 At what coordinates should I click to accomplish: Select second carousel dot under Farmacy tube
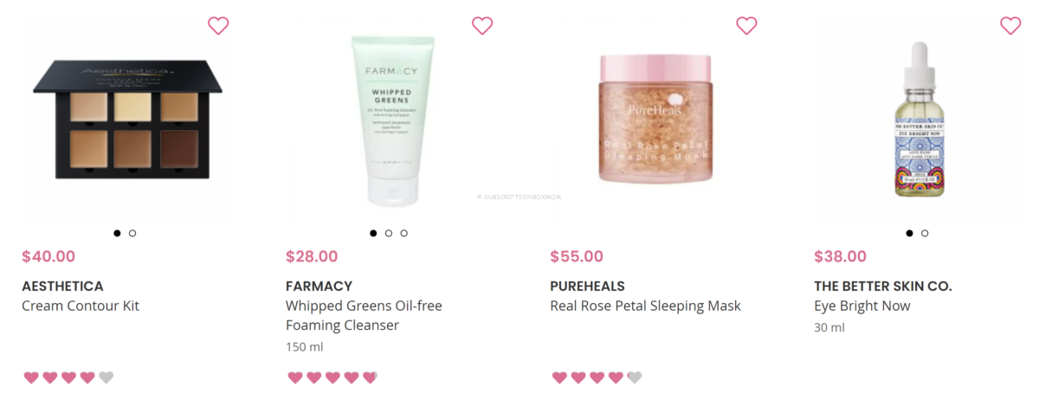pos(389,233)
